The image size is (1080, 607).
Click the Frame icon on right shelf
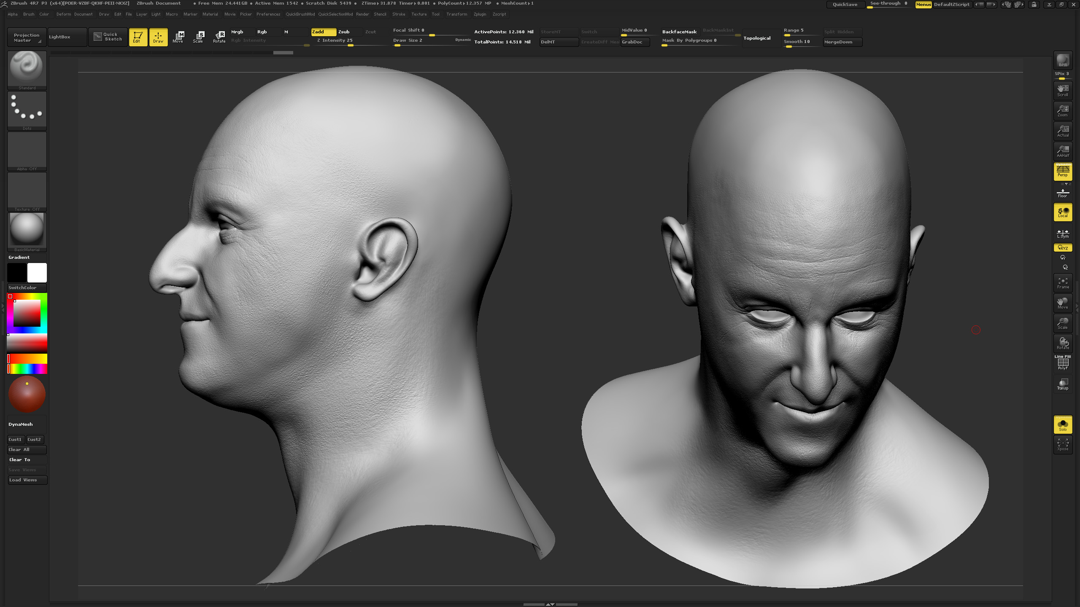[1063, 283]
